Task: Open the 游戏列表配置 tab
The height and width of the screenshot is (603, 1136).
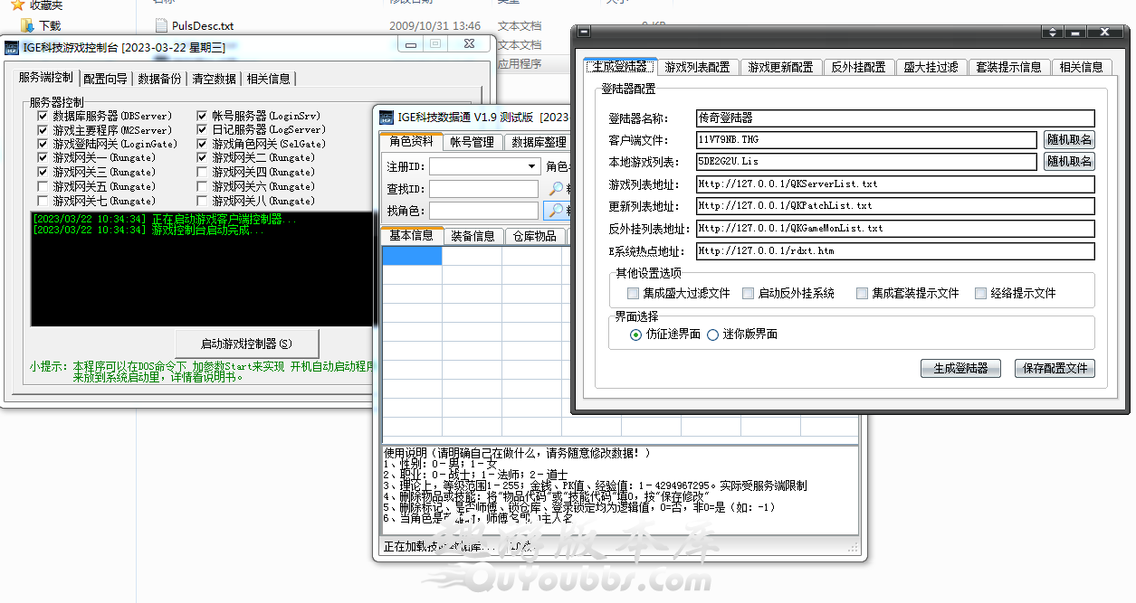Action: 697,67
